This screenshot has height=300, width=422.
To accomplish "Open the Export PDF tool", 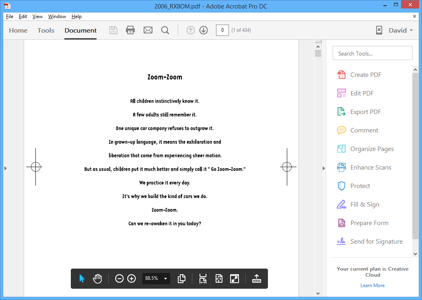I will coord(365,112).
